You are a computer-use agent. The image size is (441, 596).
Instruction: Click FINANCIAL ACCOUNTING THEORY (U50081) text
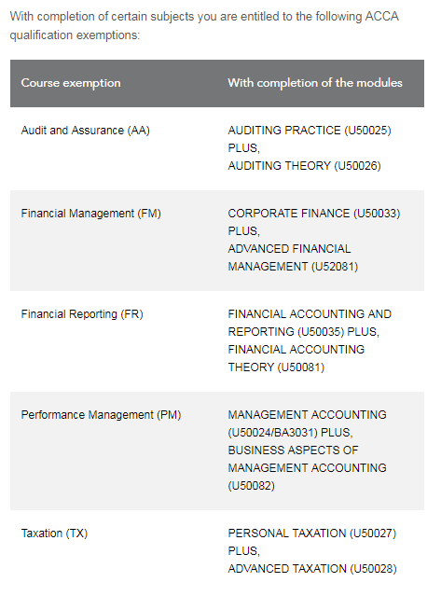coord(296,358)
